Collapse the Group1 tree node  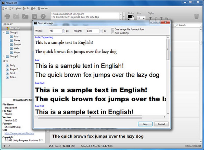tap(4, 32)
